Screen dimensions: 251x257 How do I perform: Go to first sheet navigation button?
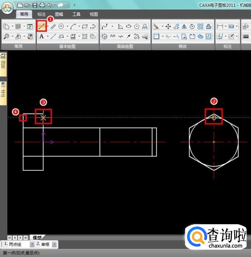coord(10,237)
